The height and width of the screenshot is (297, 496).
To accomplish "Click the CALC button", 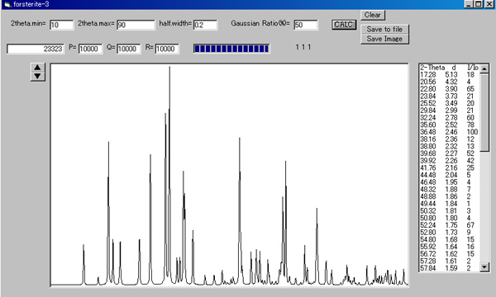I will point(344,25).
